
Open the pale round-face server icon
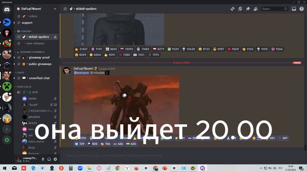(x=7, y=54)
